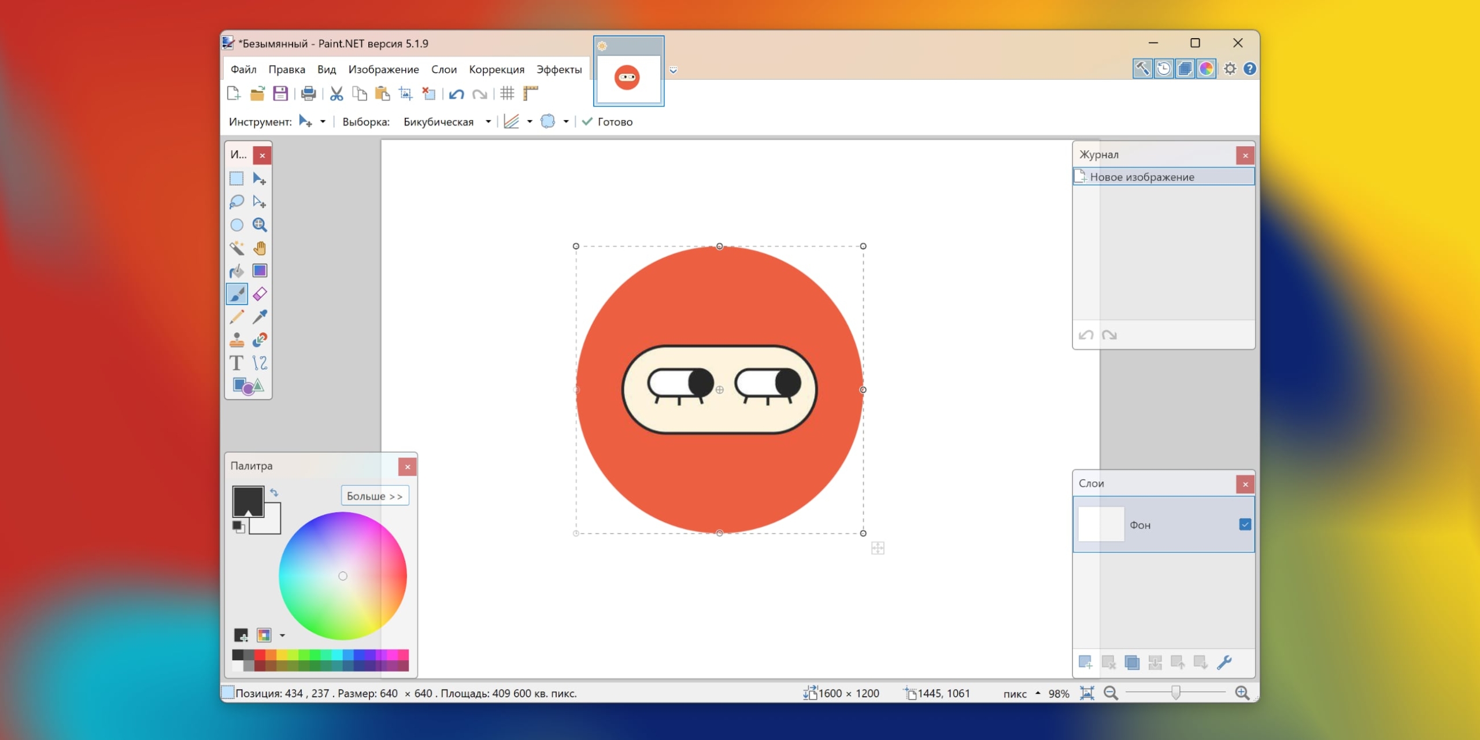
Task: Pick a color with the Color Picker tool
Action: [260, 317]
